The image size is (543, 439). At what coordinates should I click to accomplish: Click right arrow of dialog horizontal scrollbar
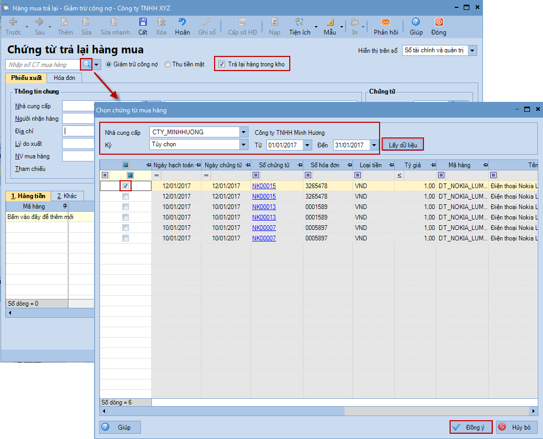pos(534,411)
